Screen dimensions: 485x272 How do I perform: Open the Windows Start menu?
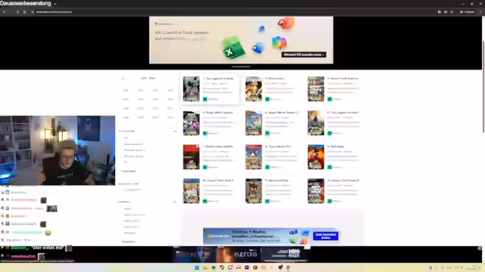[x=197, y=267]
